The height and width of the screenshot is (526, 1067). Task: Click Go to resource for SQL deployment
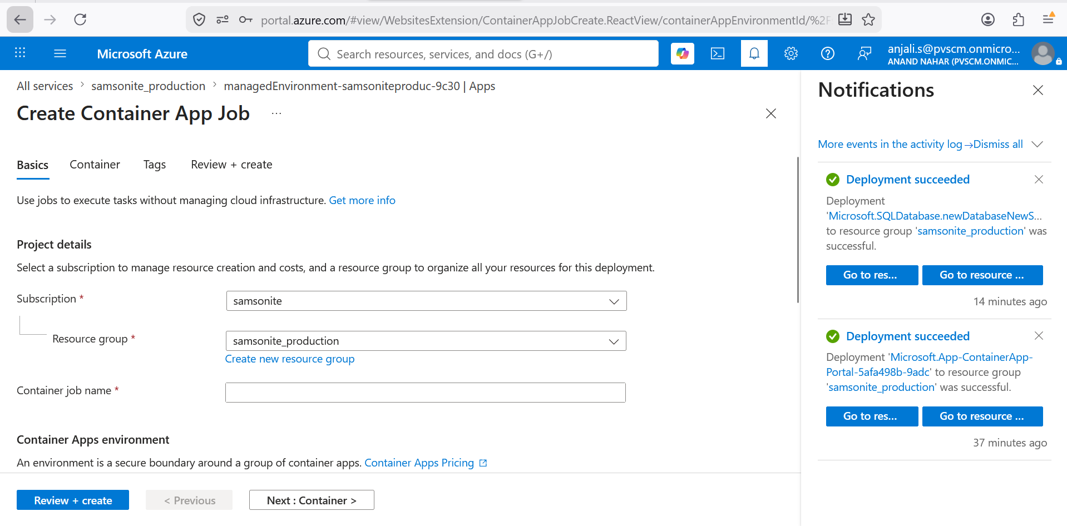click(x=982, y=275)
